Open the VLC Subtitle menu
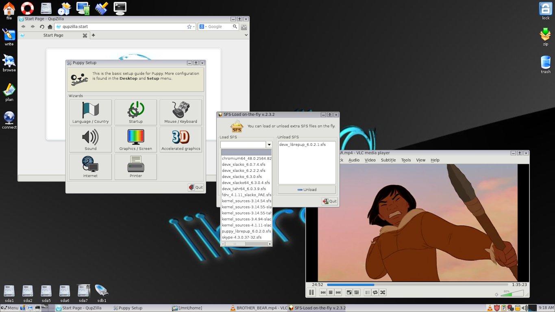This screenshot has width=555, height=312. (x=388, y=160)
